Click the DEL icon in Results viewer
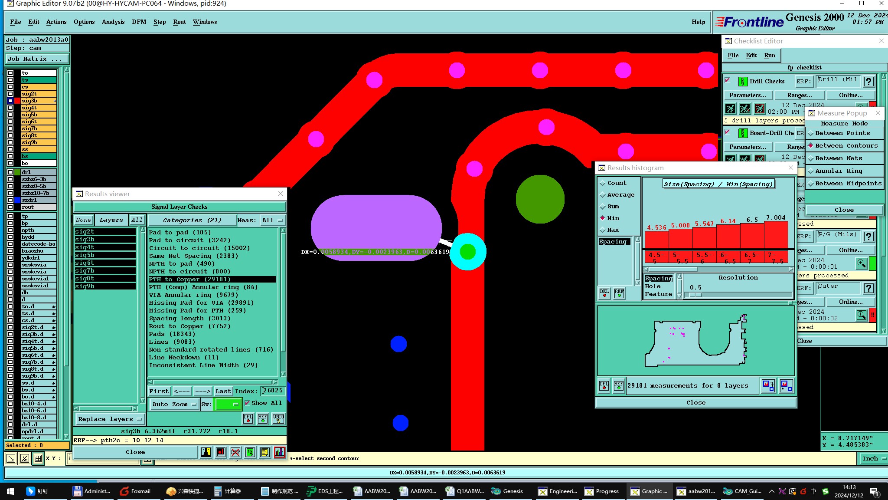 coord(248,418)
